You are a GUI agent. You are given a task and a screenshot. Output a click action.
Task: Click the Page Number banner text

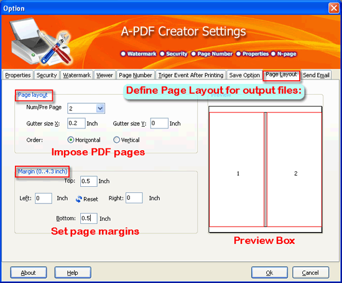[215, 54]
